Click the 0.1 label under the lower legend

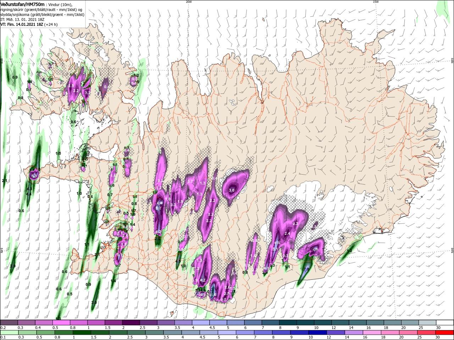point(2,338)
